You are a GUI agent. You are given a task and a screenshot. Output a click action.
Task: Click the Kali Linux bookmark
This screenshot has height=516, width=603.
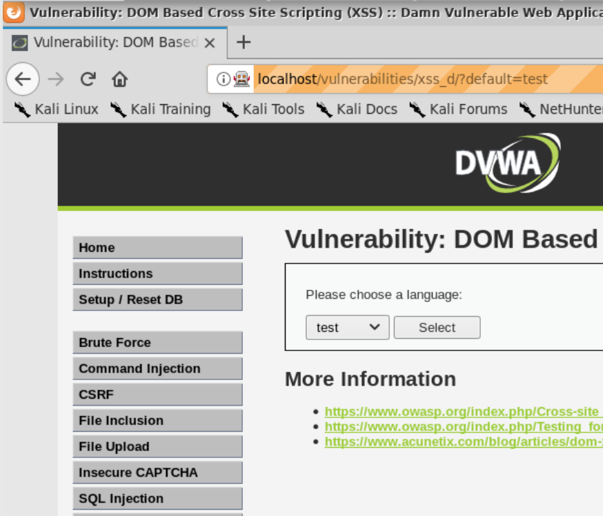click(57, 109)
